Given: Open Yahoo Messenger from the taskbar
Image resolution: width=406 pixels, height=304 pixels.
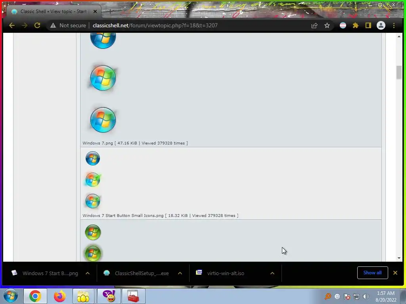Looking at the screenshot, I should tap(109, 296).
